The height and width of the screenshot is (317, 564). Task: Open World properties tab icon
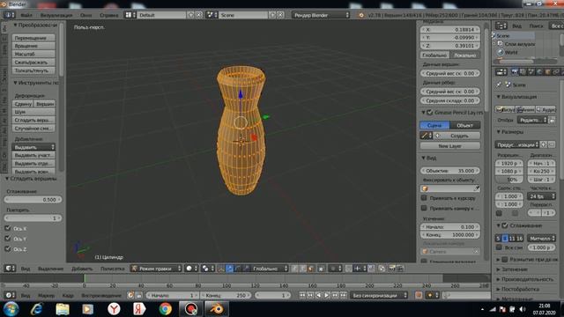(539, 72)
